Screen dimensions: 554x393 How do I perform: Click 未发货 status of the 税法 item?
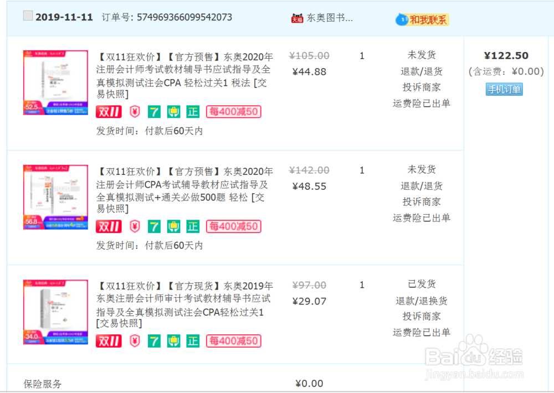tap(422, 55)
